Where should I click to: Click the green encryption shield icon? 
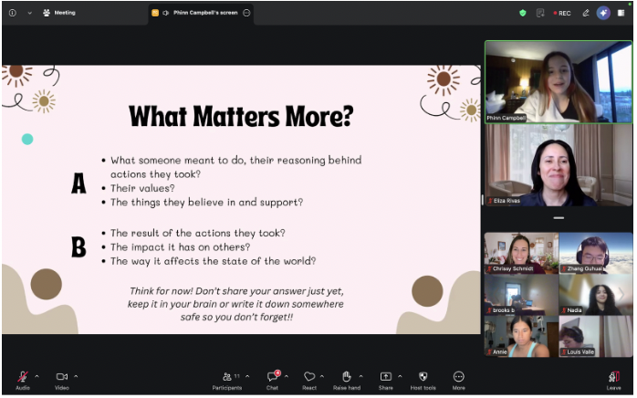tap(523, 13)
